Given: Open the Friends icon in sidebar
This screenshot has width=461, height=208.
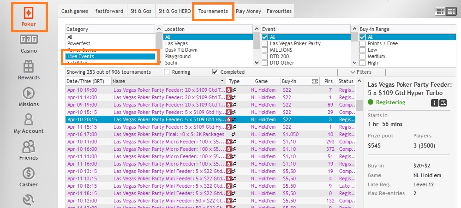Looking at the screenshot, I should 29,147.
